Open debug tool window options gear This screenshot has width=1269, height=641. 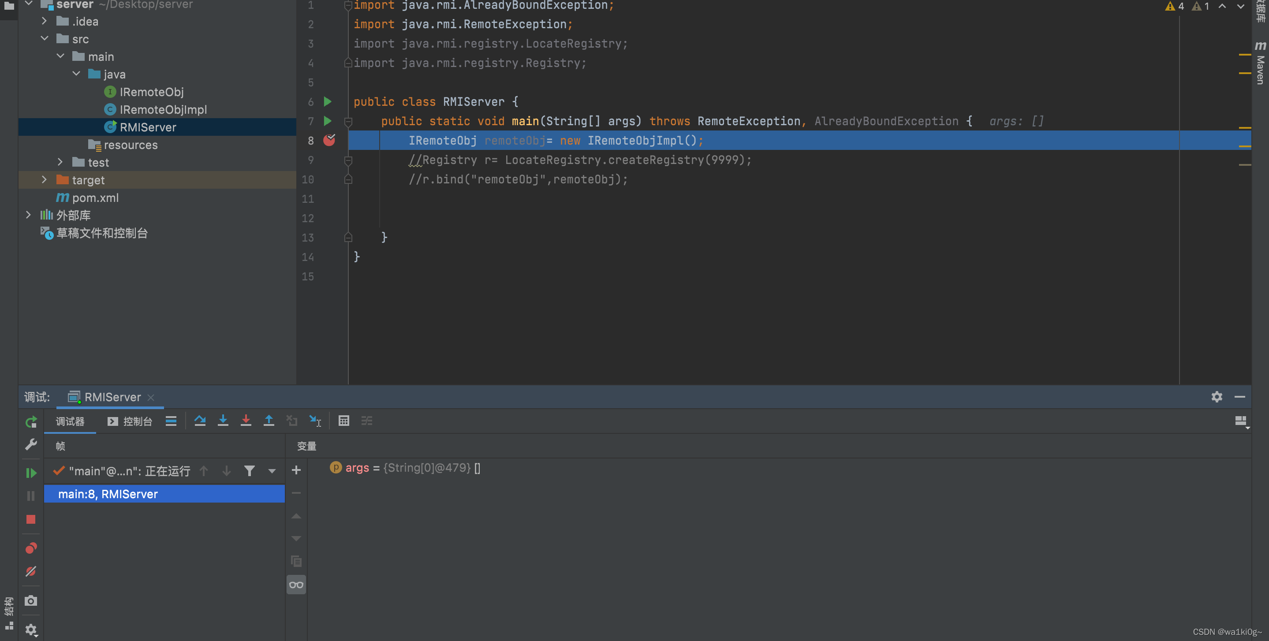click(x=1217, y=397)
